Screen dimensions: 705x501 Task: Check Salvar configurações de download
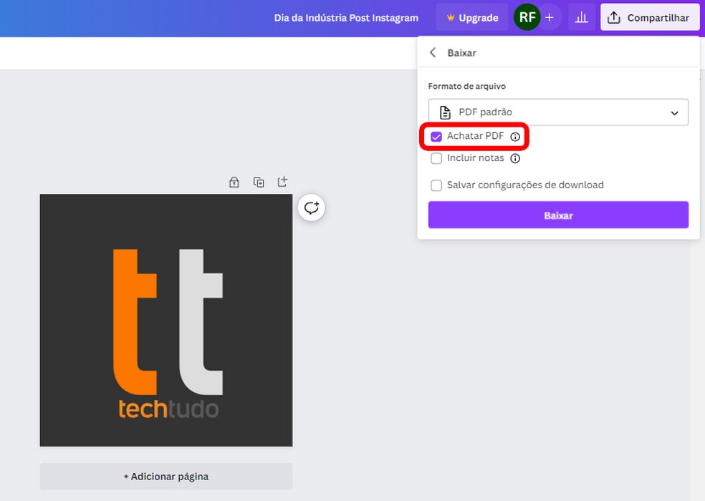coord(436,185)
